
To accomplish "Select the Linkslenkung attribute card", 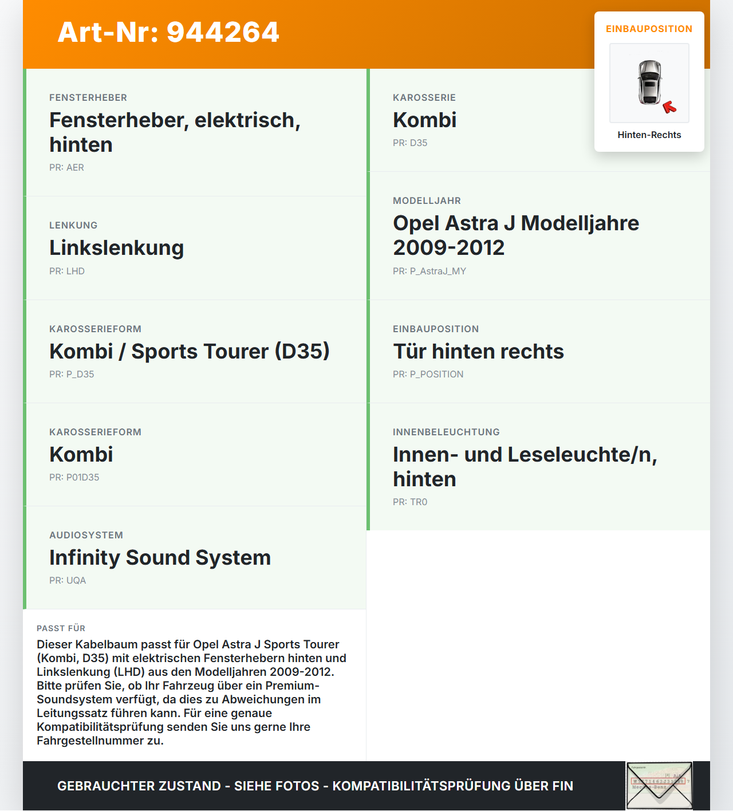I will [x=195, y=248].
